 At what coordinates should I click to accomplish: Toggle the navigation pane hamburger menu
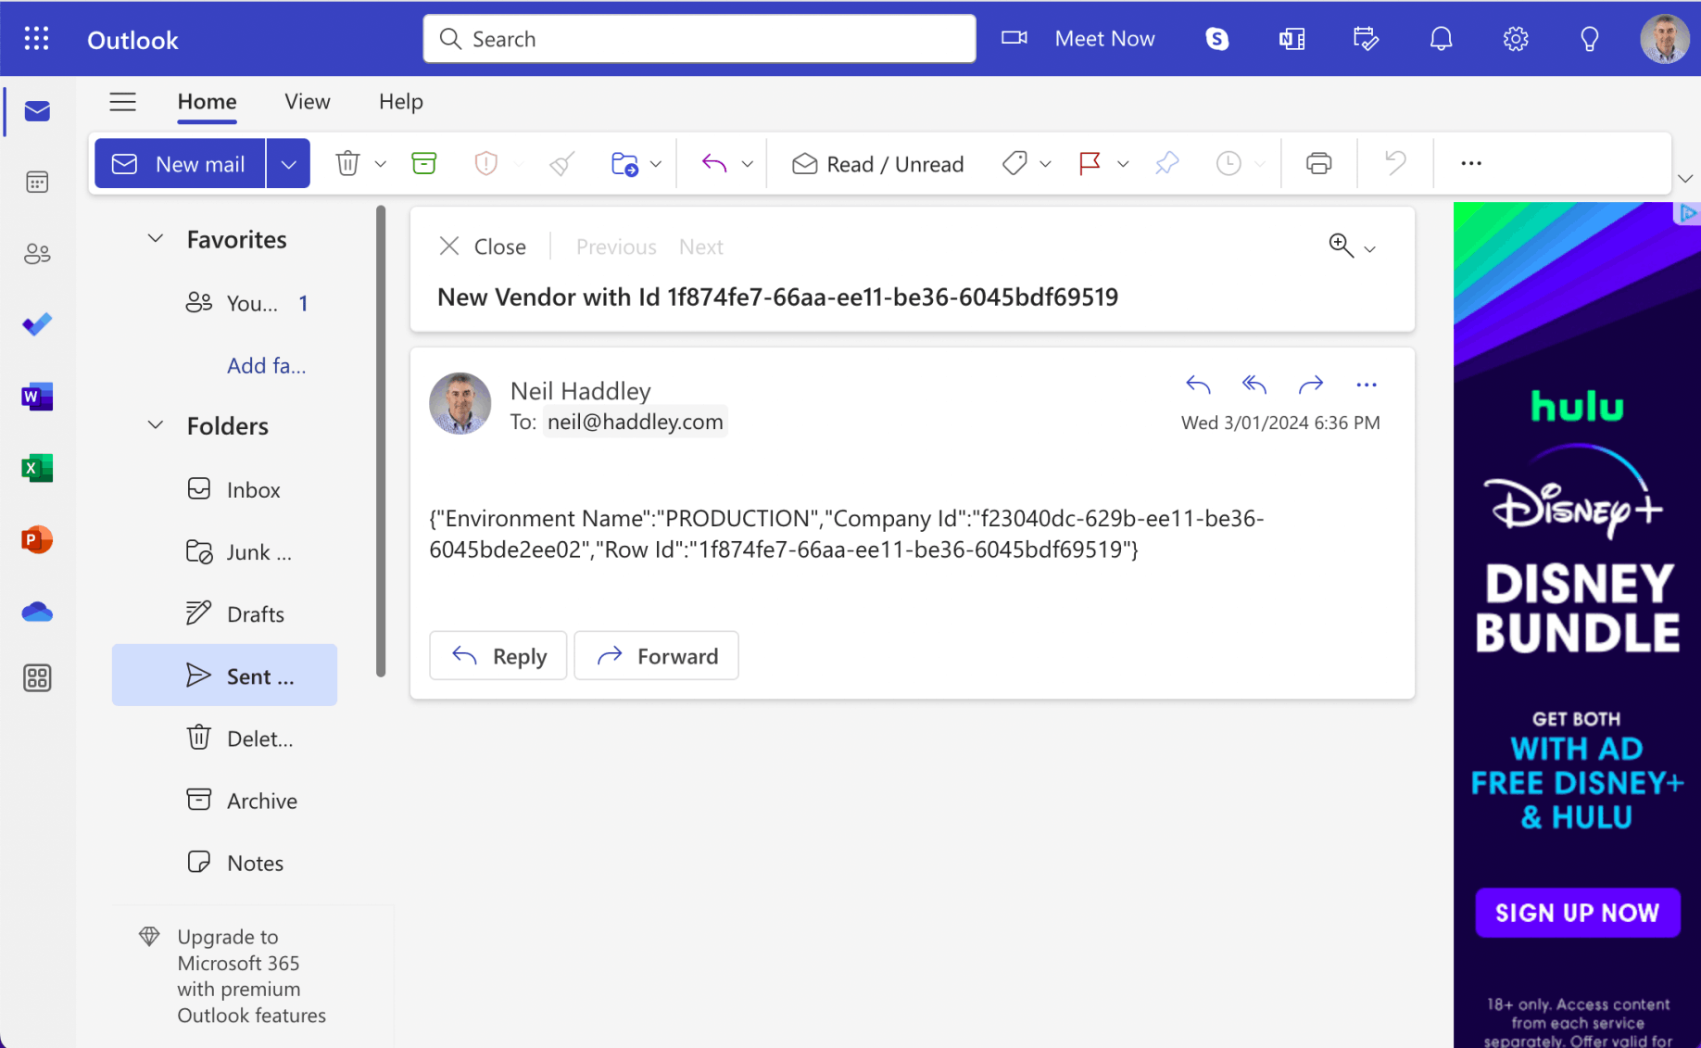click(122, 102)
